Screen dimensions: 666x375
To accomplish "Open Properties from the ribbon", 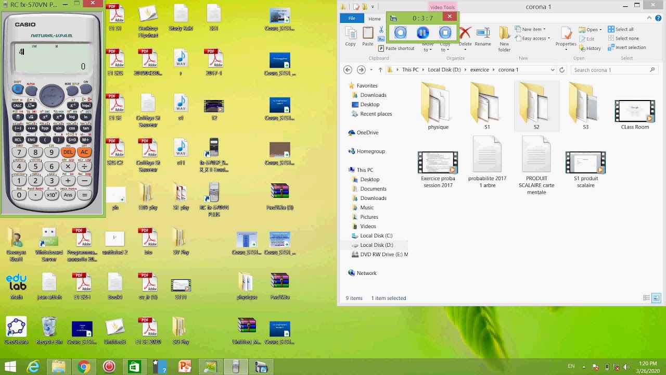I will click(x=566, y=39).
